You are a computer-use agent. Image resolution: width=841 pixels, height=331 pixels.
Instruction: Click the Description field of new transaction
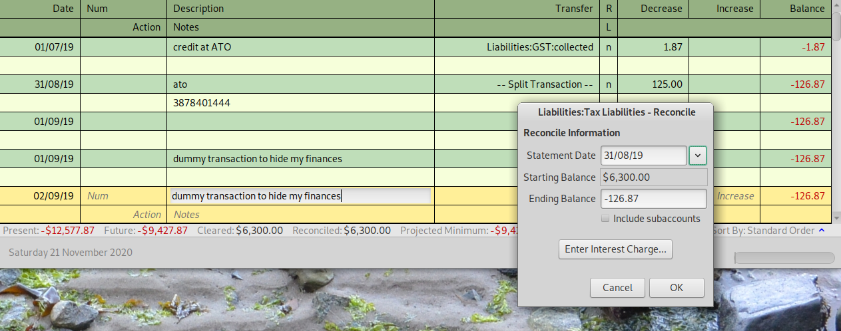(x=300, y=196)
